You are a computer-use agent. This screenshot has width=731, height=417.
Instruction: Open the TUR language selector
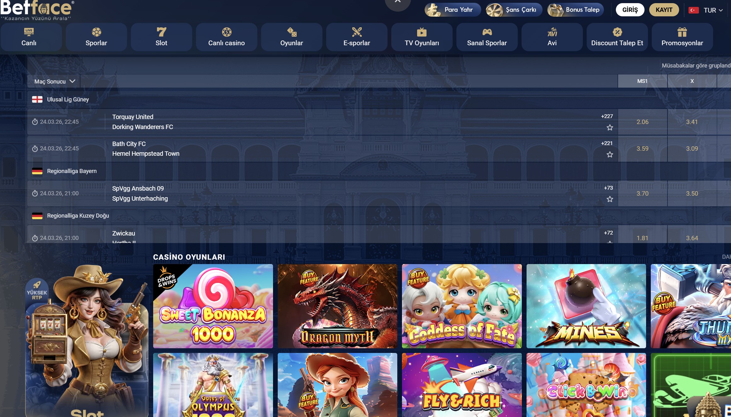710,10
